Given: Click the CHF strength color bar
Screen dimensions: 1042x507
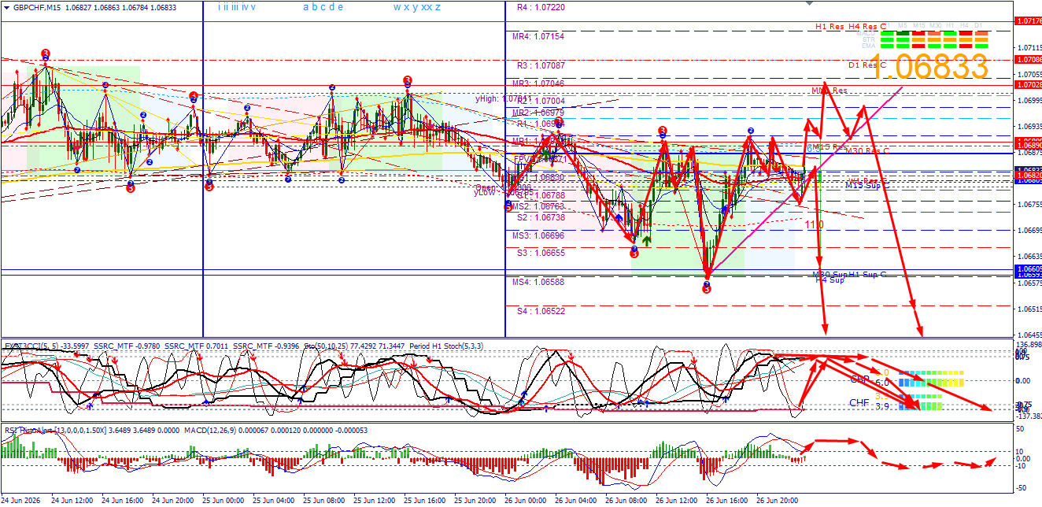Looking at the screenshot, I should pyautogui.click(x=920, y=407).
